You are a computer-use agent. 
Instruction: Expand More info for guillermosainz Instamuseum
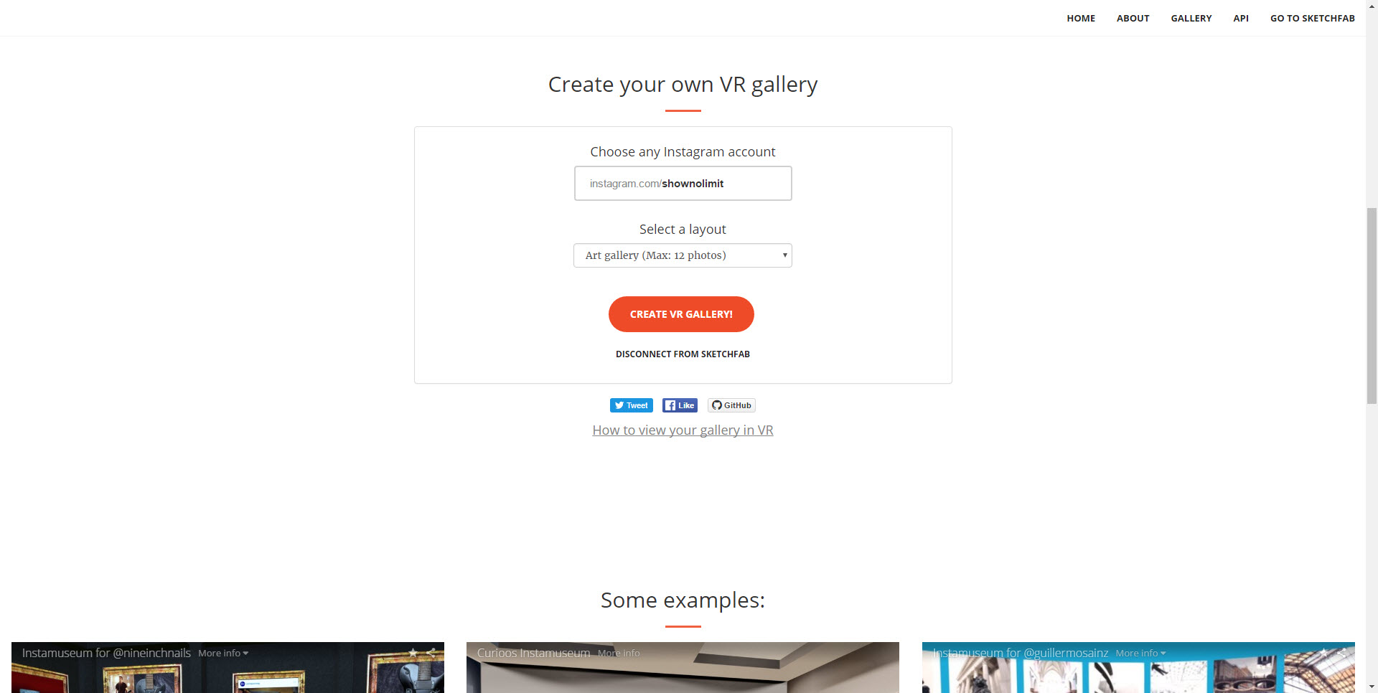coord(1140,653)
